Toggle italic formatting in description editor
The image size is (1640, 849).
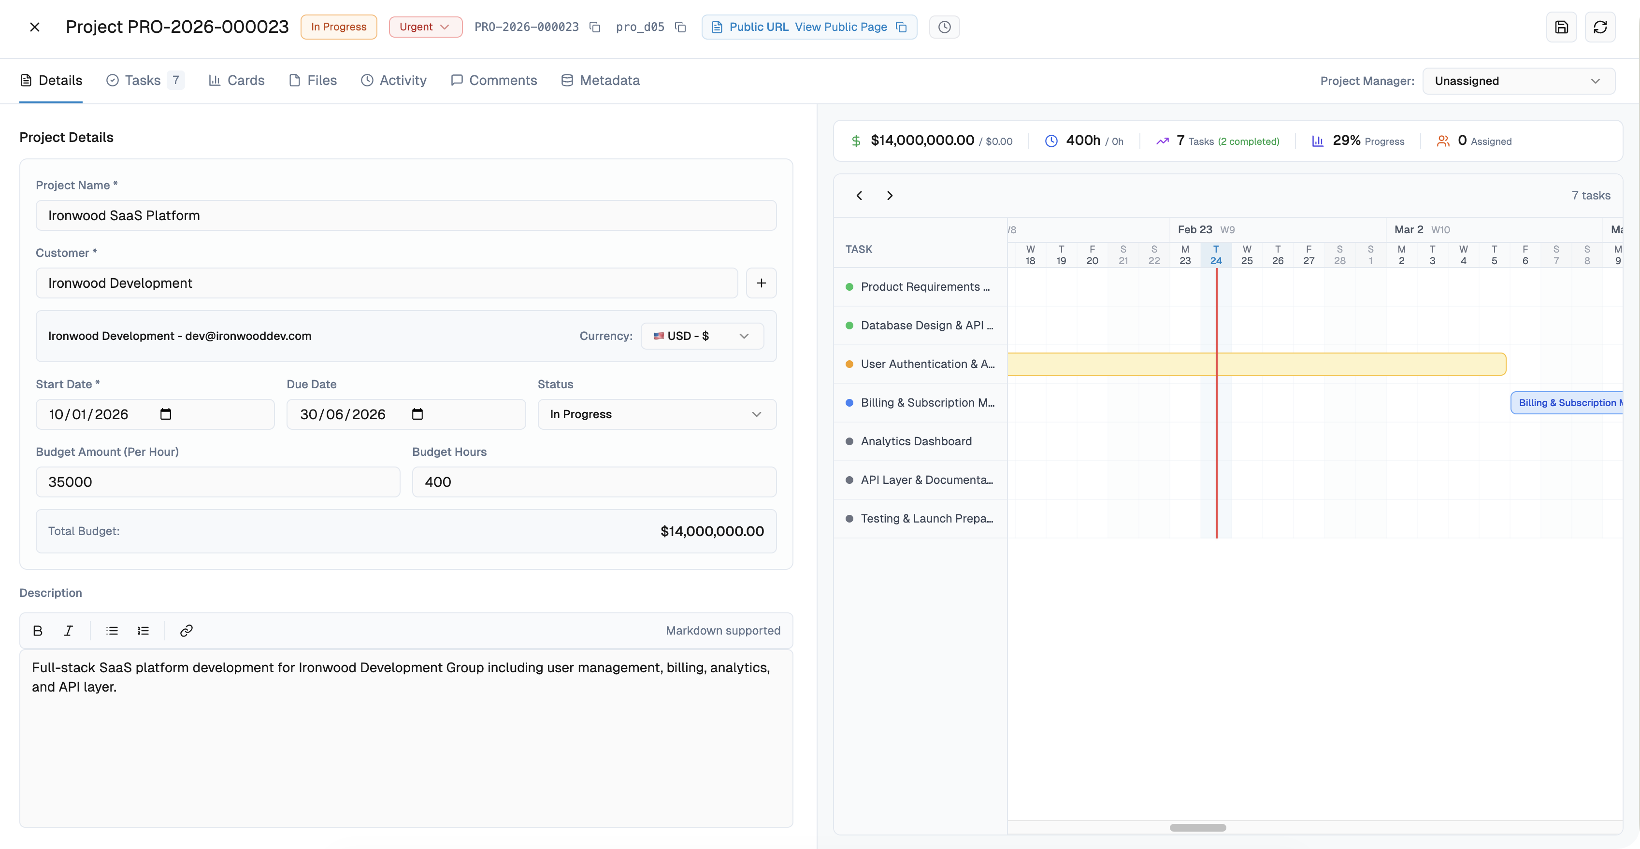(x=69, y=631)
